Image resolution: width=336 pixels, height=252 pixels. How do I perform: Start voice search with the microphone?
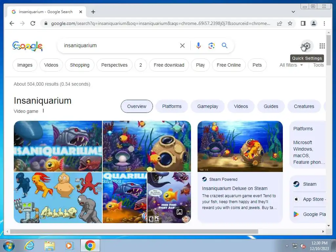[x=199, y=45]
